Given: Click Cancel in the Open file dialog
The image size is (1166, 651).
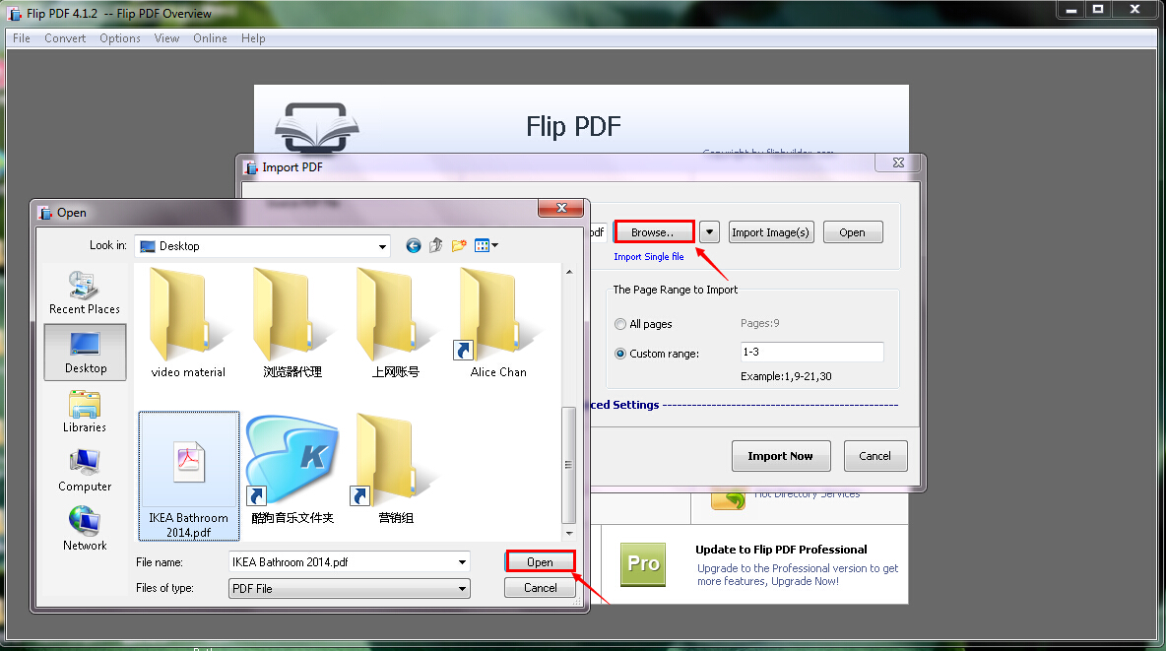Looking at the screenshot, I should pyautogui.click(x=540, y=588).
